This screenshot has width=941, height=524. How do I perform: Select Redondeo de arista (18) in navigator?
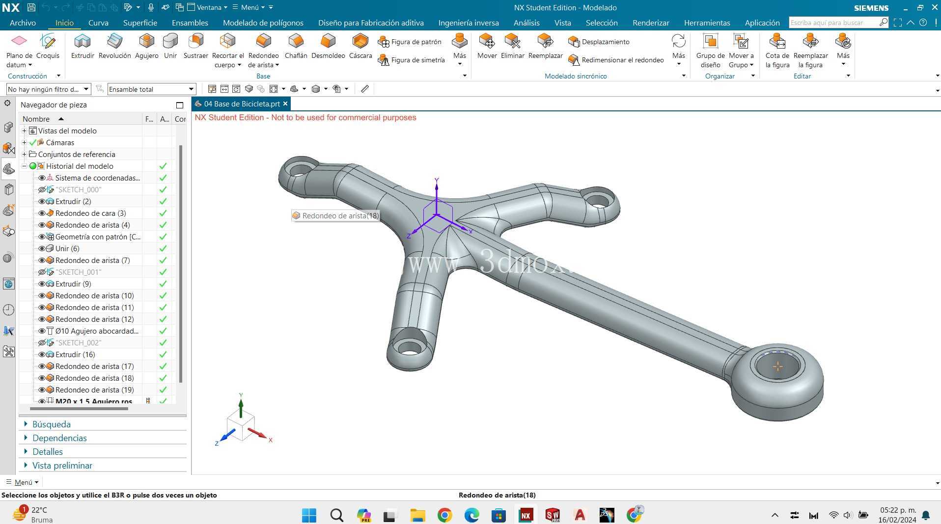pos(94,378)
